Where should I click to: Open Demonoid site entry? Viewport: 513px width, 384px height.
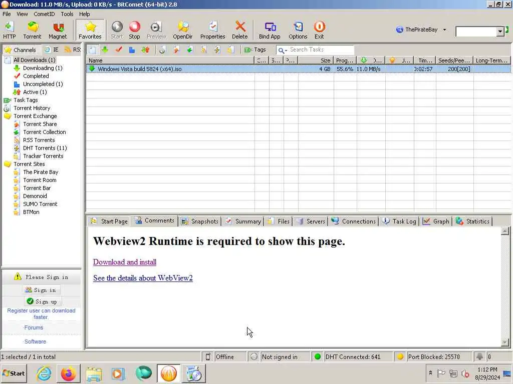(x=35, y=196)
